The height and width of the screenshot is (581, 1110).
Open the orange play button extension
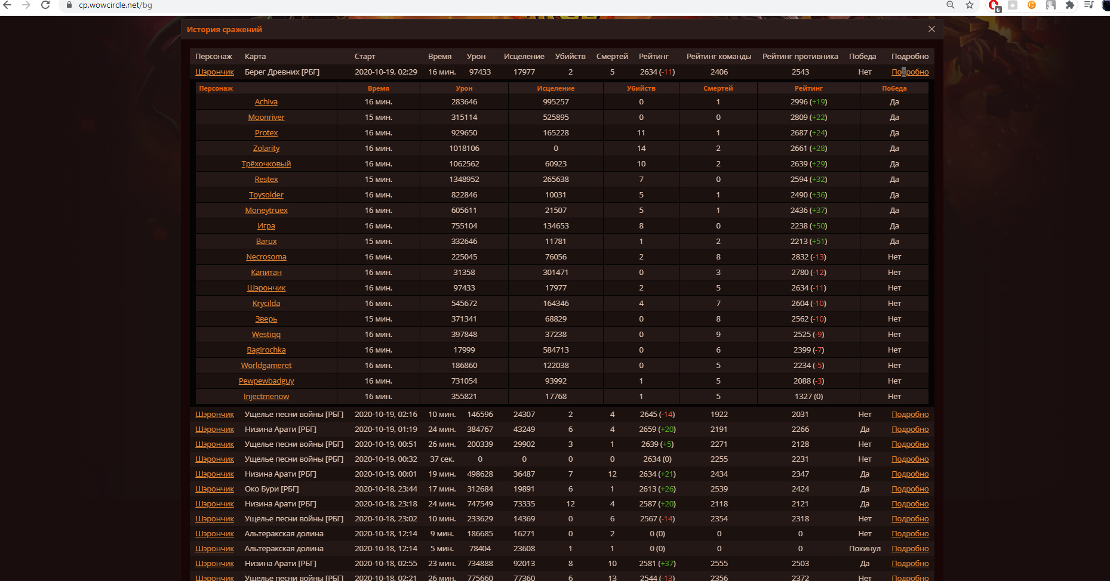click(1032, 5)
